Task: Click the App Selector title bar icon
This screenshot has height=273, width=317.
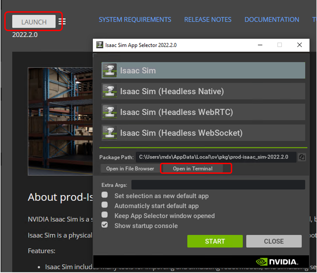Action: pyautogui.click(x=100, y=45)
